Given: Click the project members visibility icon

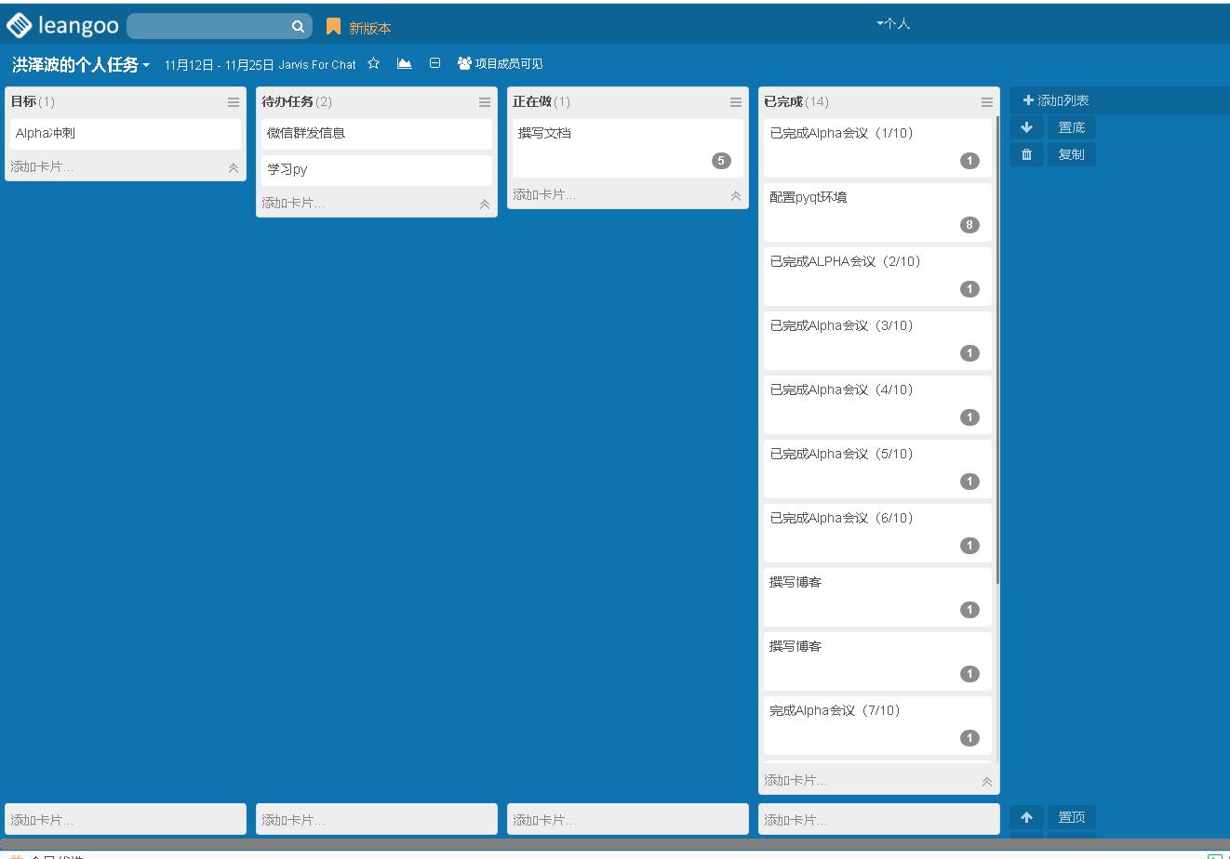Looking at the screenshot, I should [464, 63].
